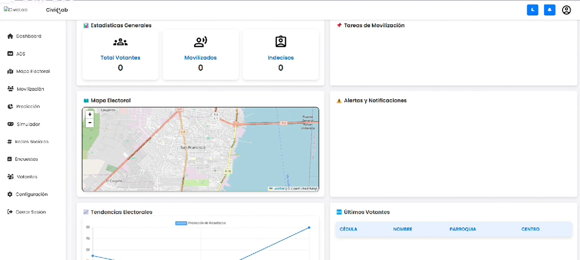Click the CivicLab header title
Image resolution: width=580 pixels, height=260 pixels.
point(57,10)
